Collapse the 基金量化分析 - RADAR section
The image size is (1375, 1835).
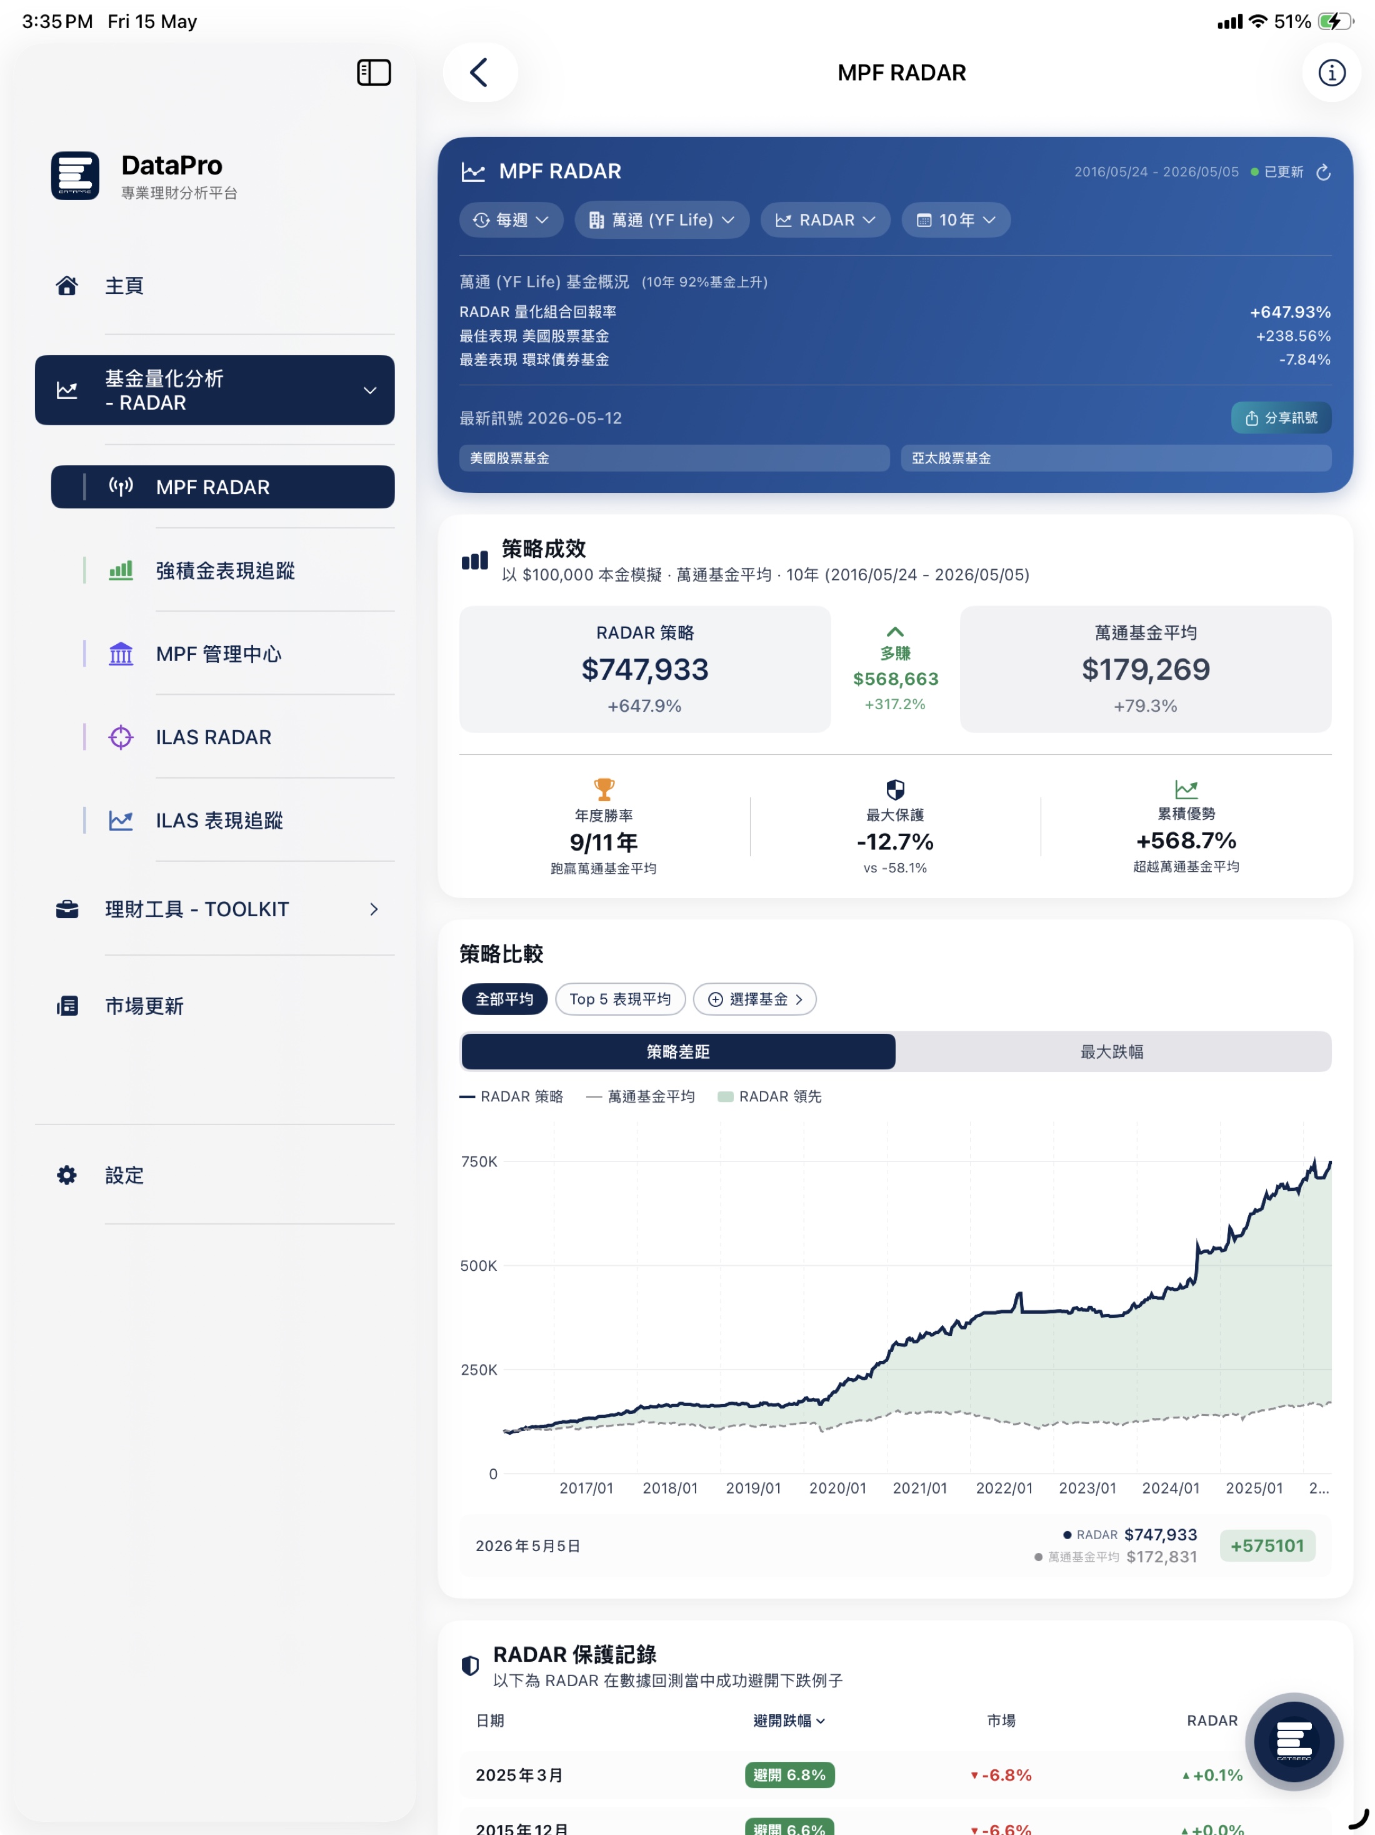[x=369, y=390]
